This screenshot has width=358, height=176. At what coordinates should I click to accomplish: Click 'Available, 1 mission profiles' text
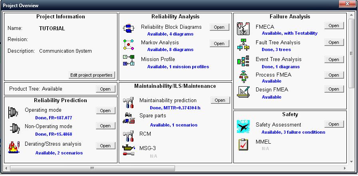(x=178, y=67)
